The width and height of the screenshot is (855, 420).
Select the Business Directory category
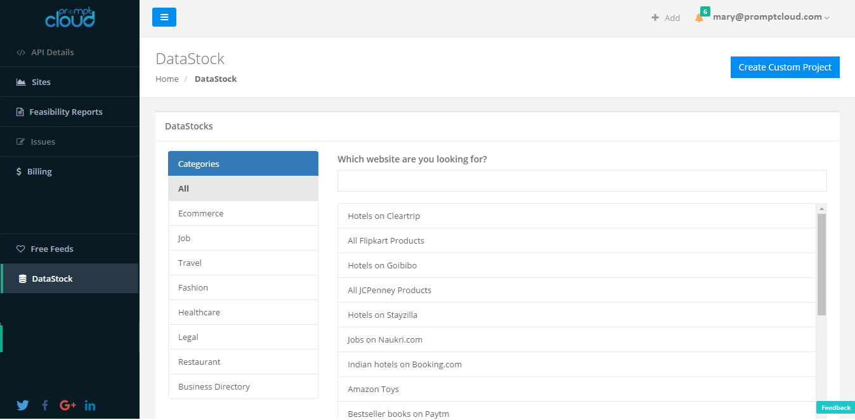pos(243,386)
